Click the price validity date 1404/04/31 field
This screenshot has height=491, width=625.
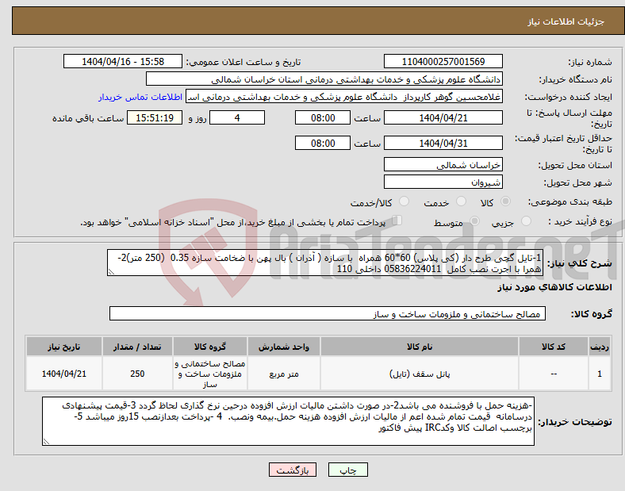pyautogui.click(x=443, y=143)
